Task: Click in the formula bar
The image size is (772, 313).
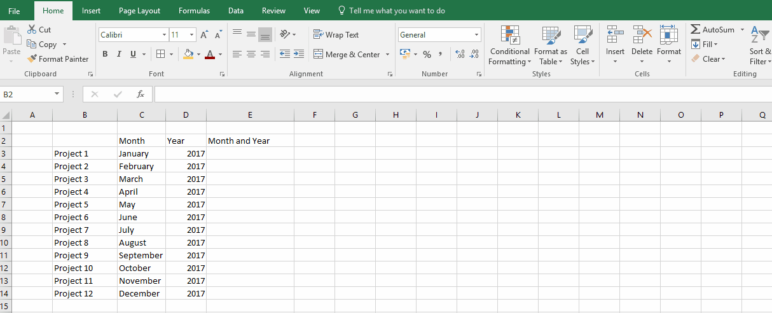Action: (x=463, y=94)
